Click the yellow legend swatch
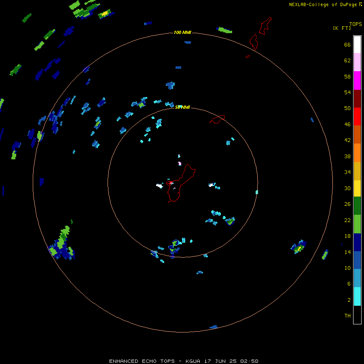The width and height of the screenshot is (364, 364). tap(357, 188)
